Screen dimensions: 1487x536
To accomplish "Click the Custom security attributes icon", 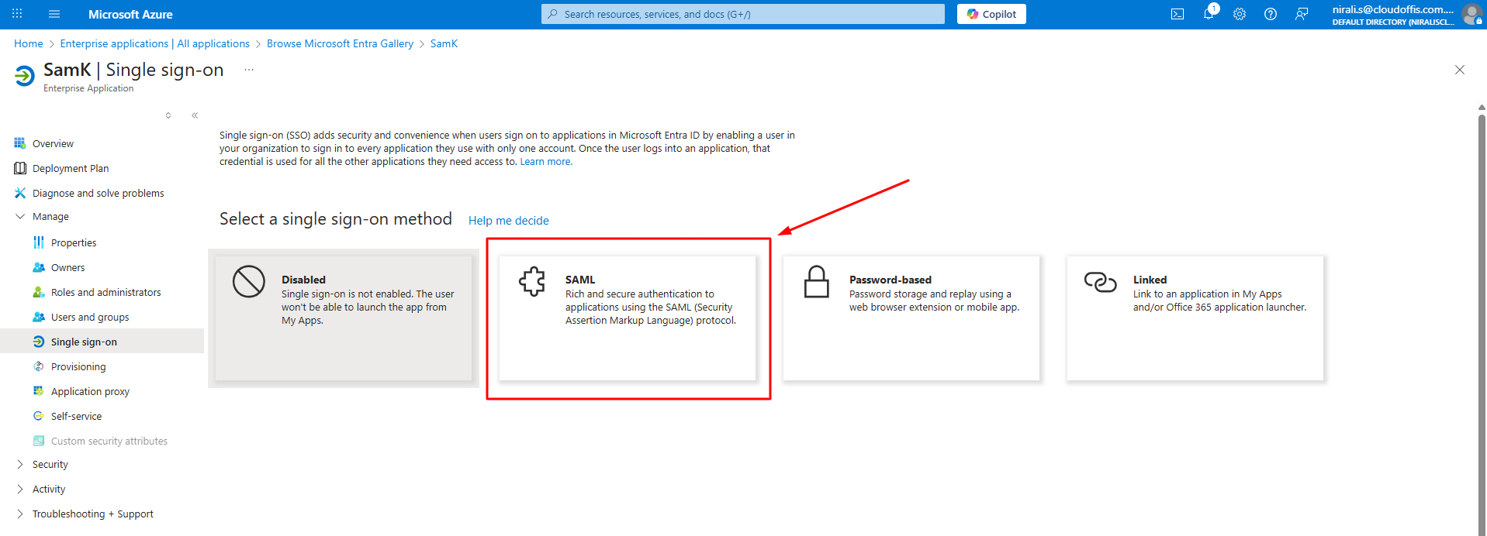I will [39, 441].
